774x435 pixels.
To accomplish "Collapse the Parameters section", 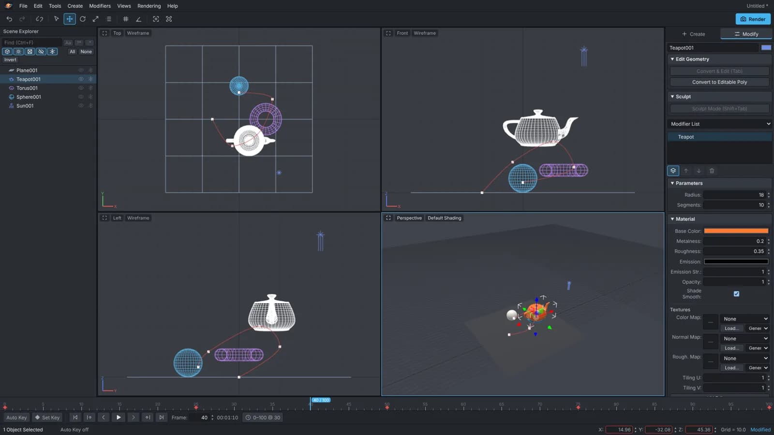I will 720,183.
